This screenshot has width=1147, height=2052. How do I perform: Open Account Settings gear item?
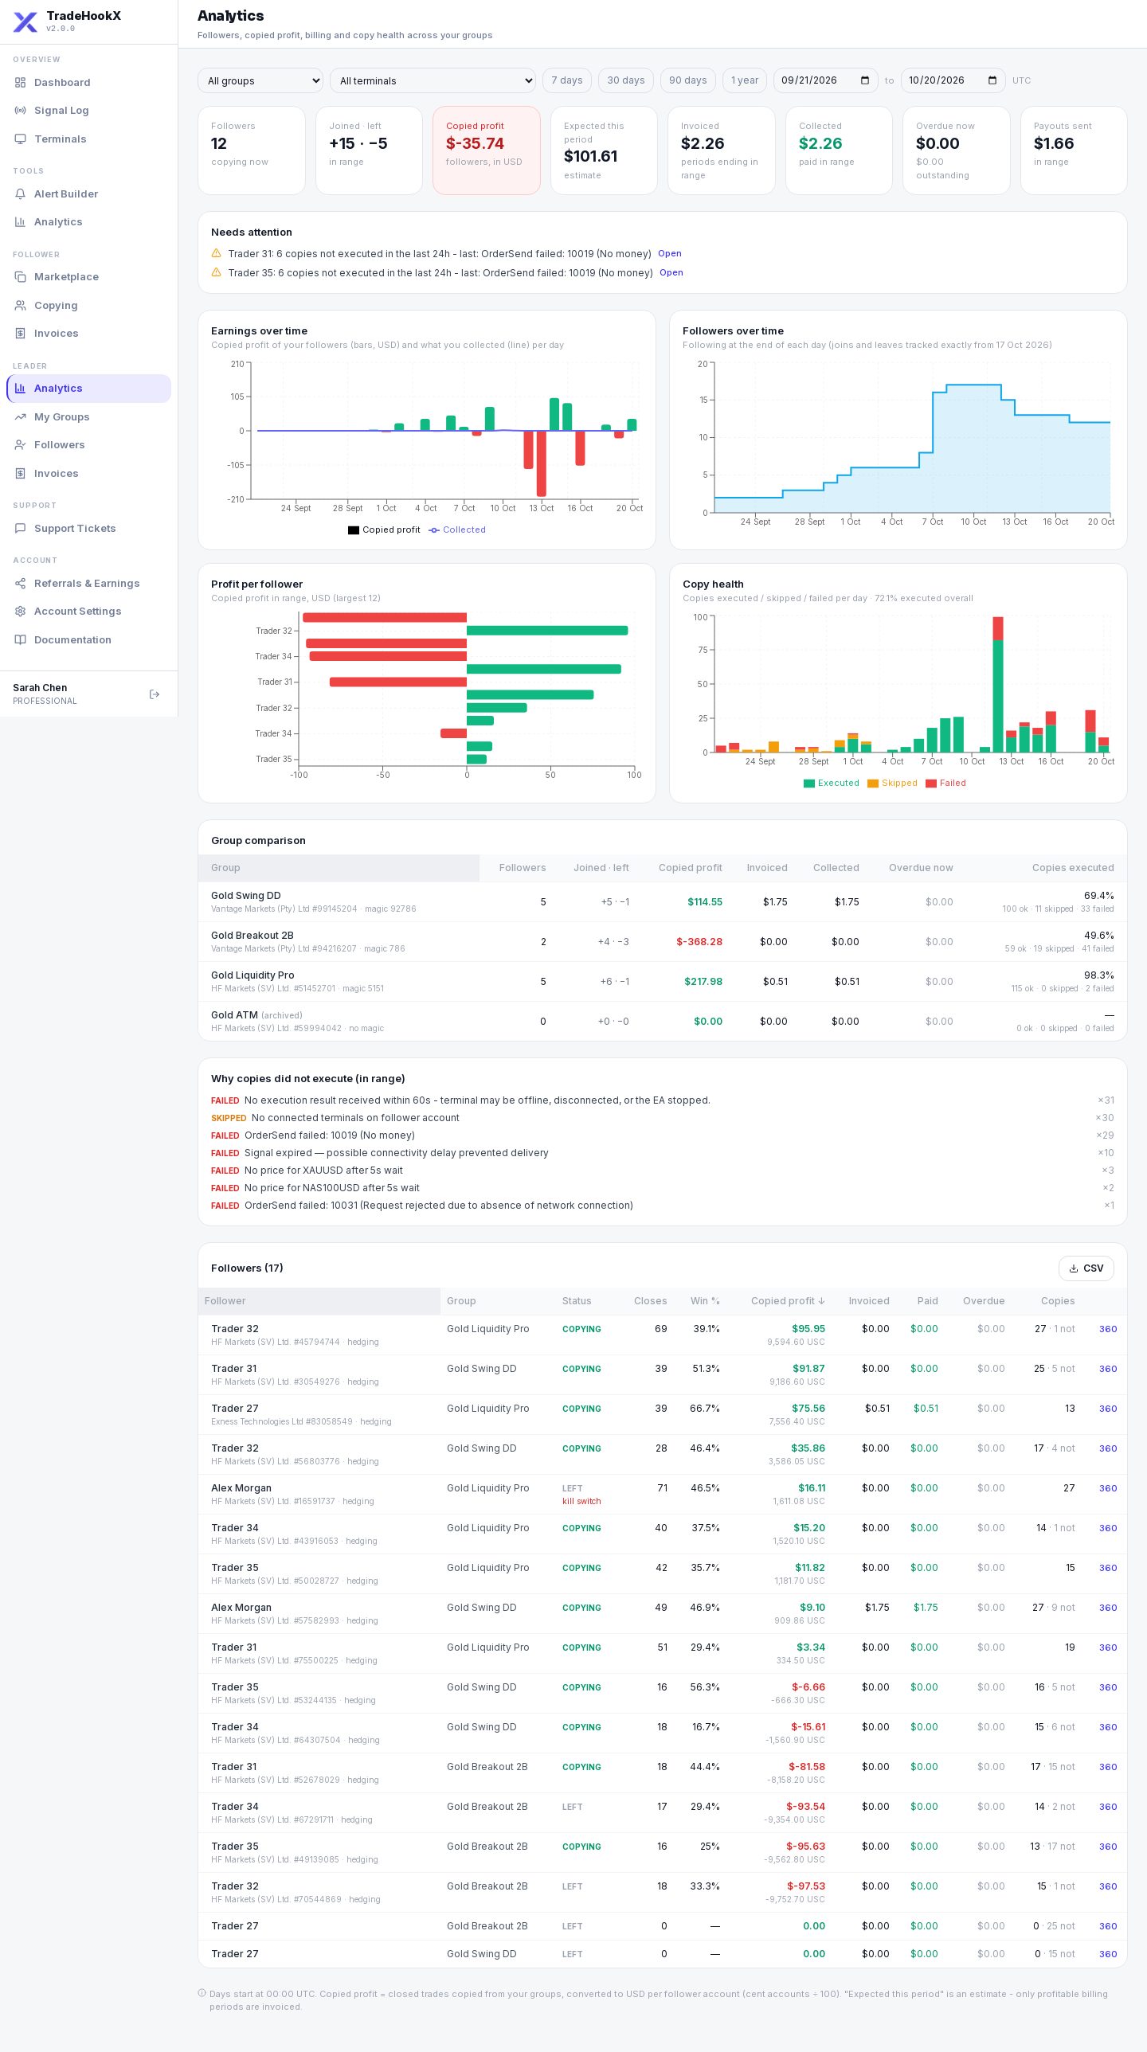[x=88, y=611]
